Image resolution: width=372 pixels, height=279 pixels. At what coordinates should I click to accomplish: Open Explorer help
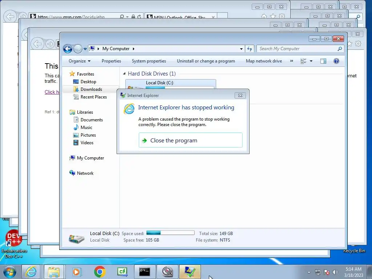[336, 61]
